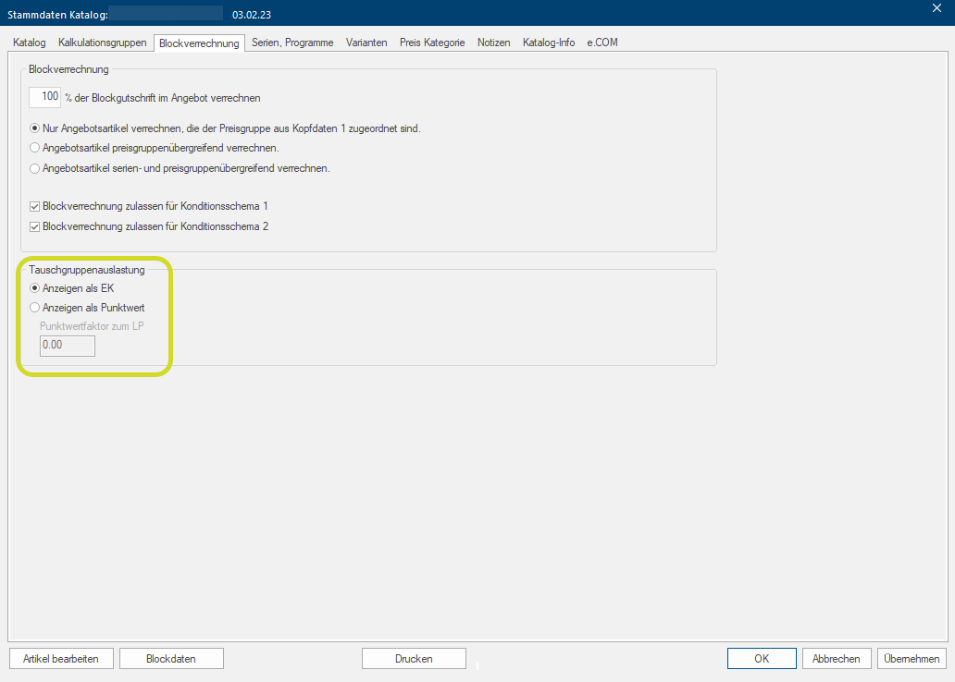This screenshot has width=955, height=682.
Task: Choose 'serien- und preisgruppenübergreifend verrechnen' radio option
Action: pos(35,168)
